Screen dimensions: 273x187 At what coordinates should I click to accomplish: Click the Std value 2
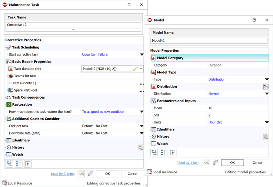tap(209, 115)
